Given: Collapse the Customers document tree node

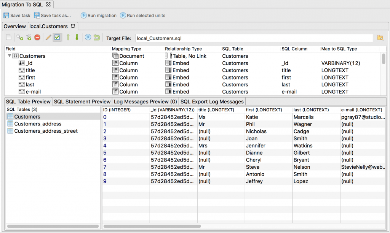Looking at the screenshot, I should [x=9, y=56].
